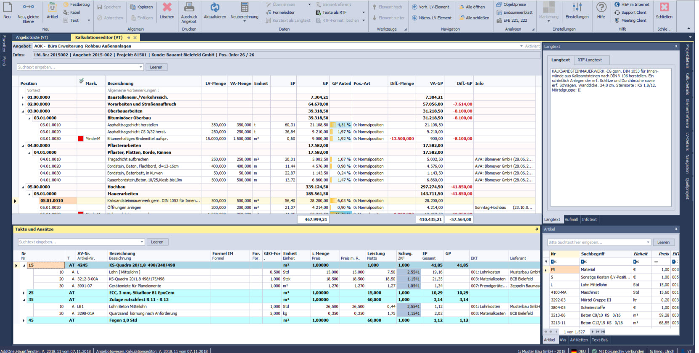
Task: Collapse the 04.00.0000 Pflasterarbeiten group
Action: (23, 146)
